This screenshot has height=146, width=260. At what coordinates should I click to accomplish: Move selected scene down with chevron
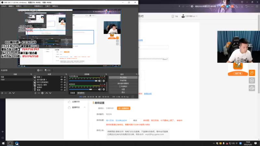[14, 93]
